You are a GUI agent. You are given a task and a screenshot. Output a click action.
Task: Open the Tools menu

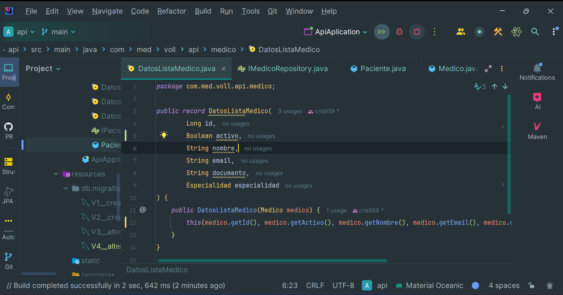[x=250, y=11]
